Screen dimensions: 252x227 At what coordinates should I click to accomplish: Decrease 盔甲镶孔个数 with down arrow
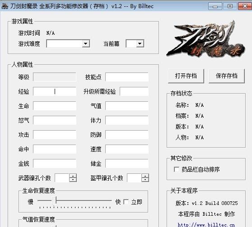145,180
